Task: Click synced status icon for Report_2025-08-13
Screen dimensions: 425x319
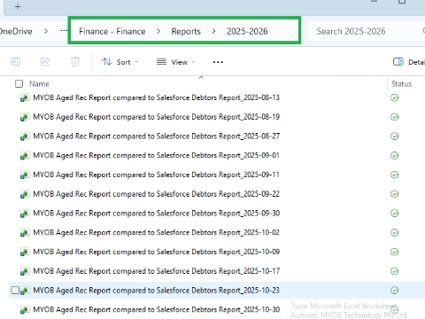Action: 395,97
